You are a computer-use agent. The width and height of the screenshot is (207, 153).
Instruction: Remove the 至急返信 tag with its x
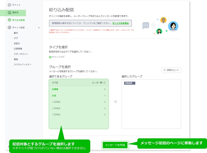click(134, 83)
